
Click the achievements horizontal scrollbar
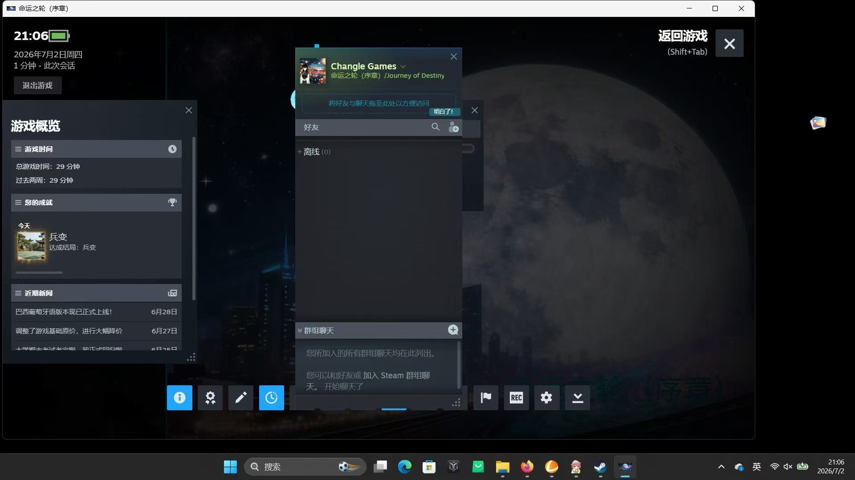[39, 272]
